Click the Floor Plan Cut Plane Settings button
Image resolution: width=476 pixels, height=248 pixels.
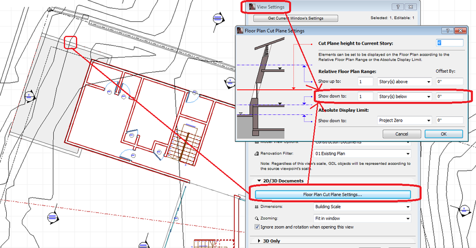tap(333, 194)
